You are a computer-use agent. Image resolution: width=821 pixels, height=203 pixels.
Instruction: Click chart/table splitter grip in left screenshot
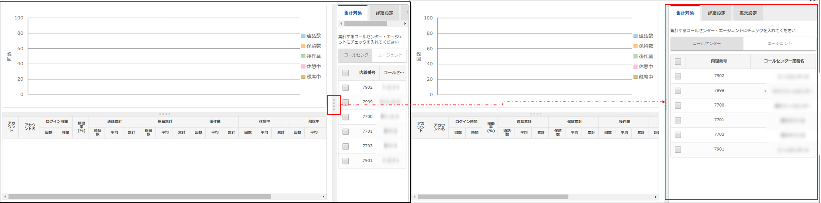164,114
